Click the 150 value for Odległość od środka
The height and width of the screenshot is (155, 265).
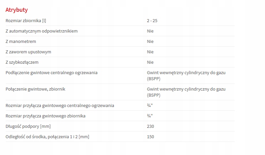click(x=151, y=137)
